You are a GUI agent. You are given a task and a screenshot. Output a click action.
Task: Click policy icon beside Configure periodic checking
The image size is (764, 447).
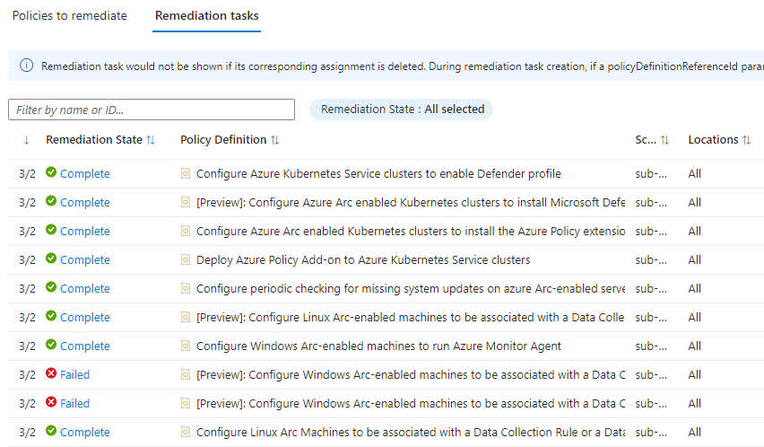[x=186, y=289]
